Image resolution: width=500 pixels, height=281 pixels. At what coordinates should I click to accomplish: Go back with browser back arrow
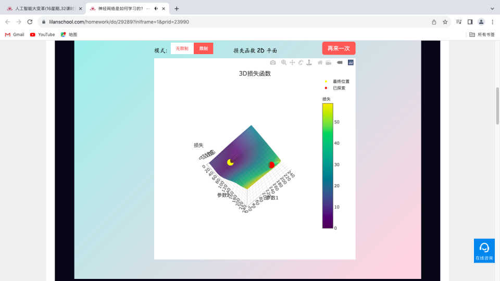pyautogui.click(x=8, y=22)
